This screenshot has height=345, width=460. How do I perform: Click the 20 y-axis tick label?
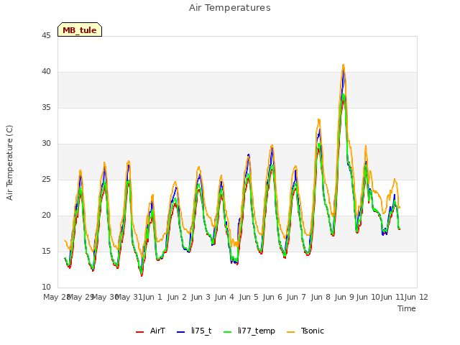tap(46, 216)
